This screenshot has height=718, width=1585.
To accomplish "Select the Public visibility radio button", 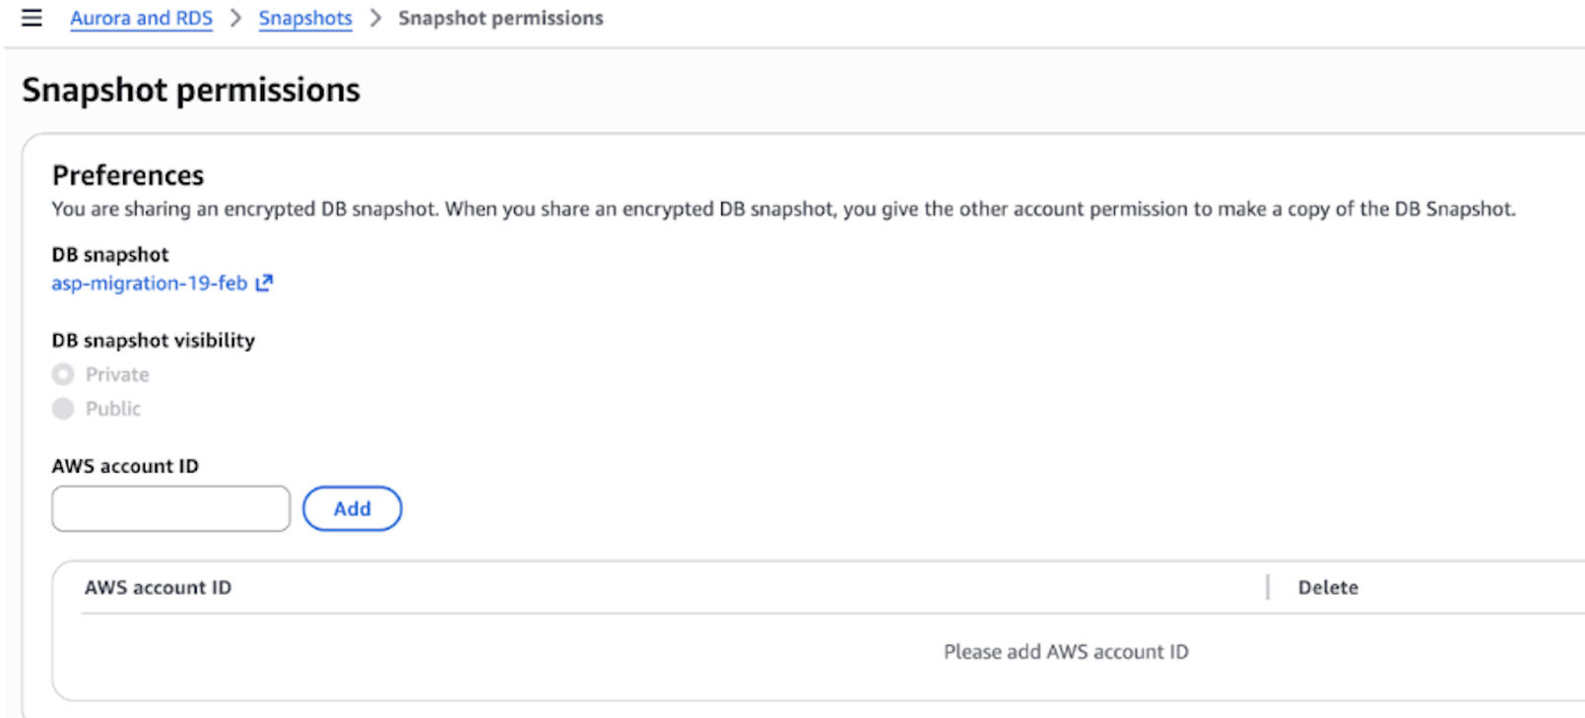I will coord(63,409).
